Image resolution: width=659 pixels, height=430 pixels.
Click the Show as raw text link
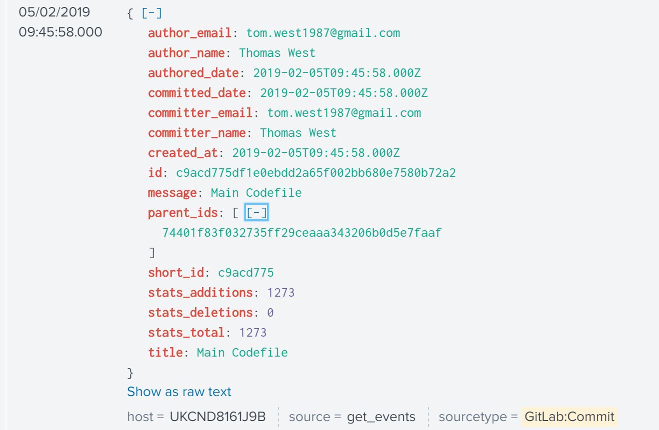179,392
